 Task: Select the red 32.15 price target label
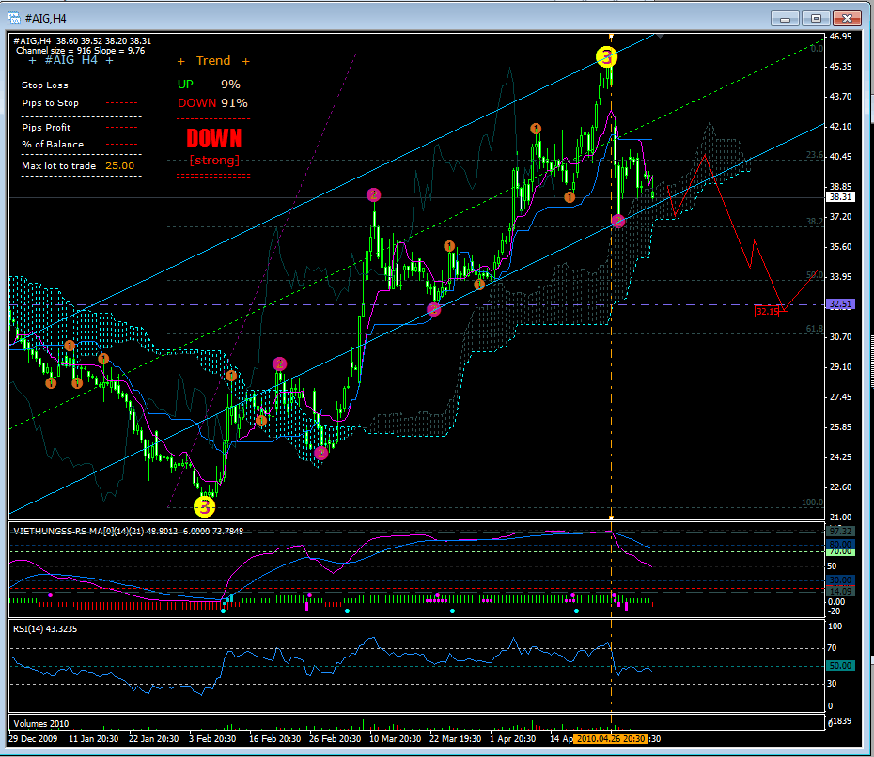click(767, 312)
